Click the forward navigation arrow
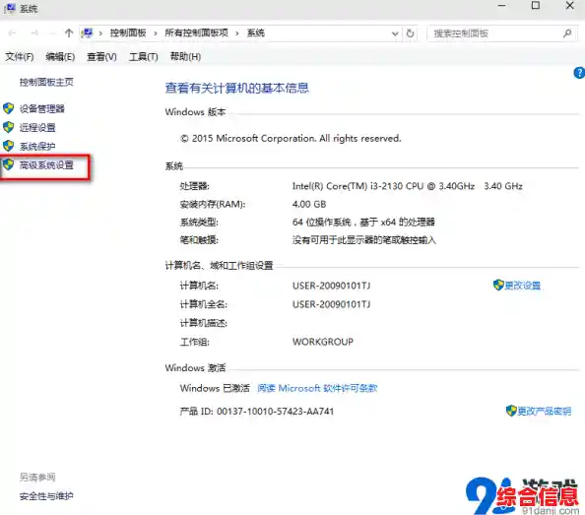This screenshot has width=585, height=515. pos(34,33)
